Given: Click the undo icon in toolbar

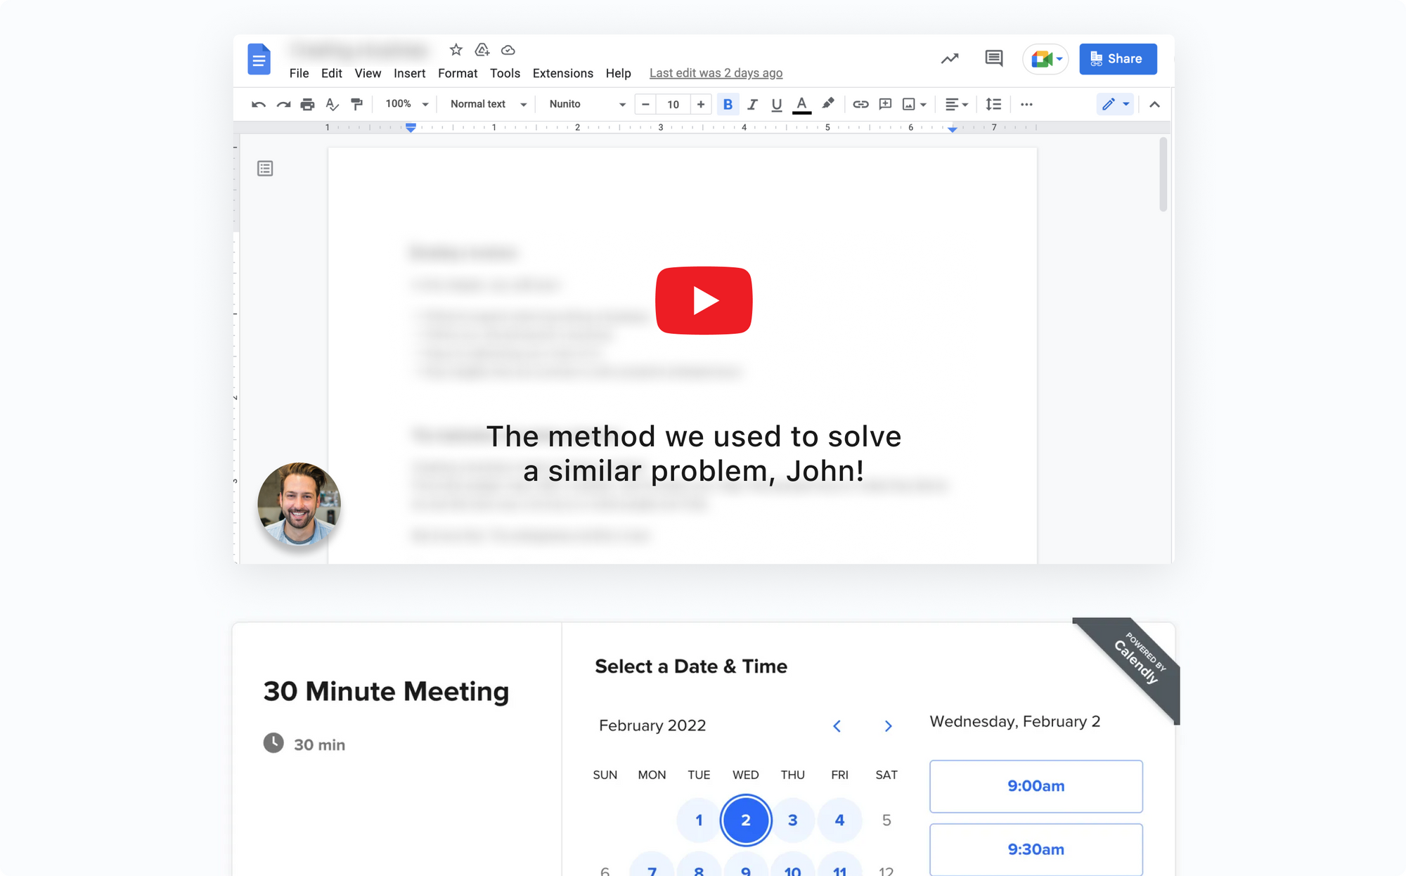Looking at the screenshot, I should [x=258, y=105].
